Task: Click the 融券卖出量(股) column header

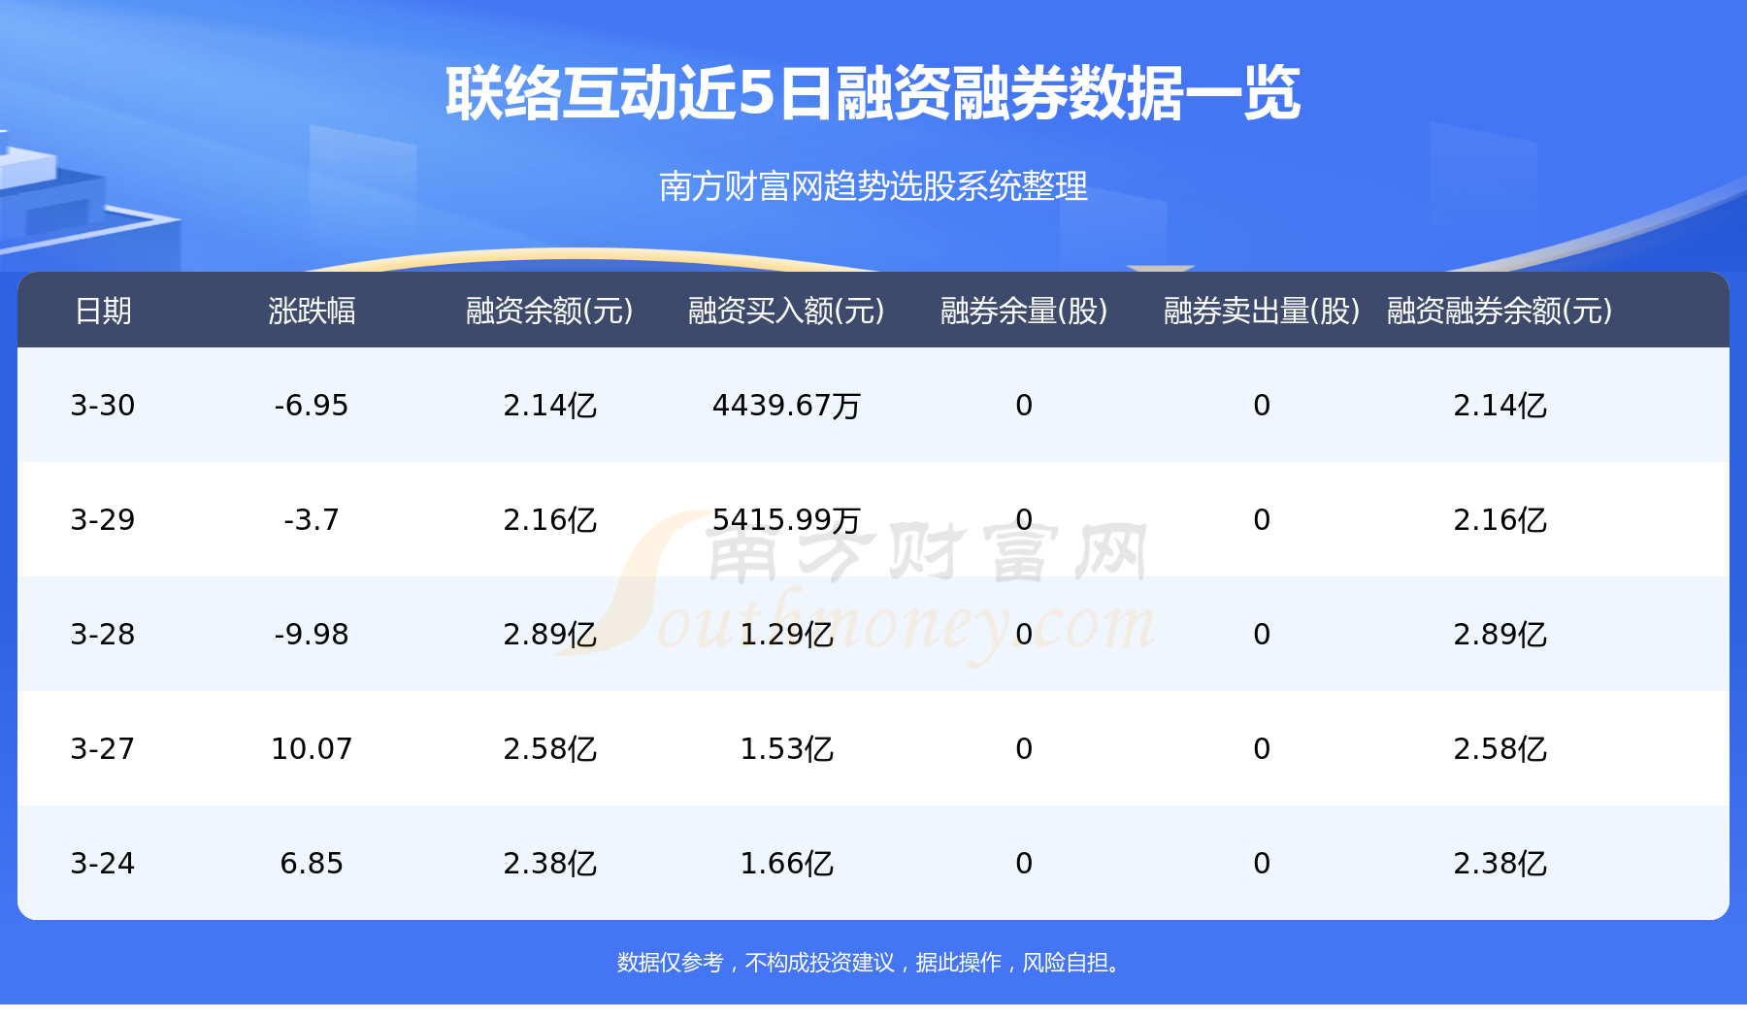Action: pyautogui.click(x=1262, y=311)
